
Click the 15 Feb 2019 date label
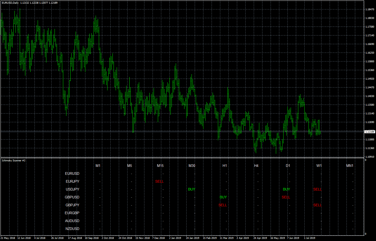pos(210,238)
